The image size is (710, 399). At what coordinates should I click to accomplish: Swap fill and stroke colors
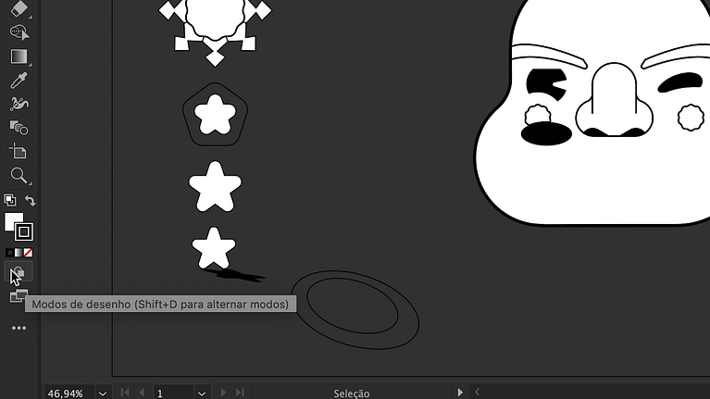click(31, 200)
